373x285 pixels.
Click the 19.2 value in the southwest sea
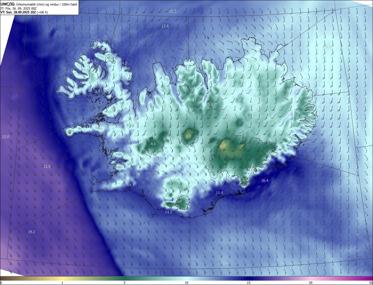tap(31, 232)
